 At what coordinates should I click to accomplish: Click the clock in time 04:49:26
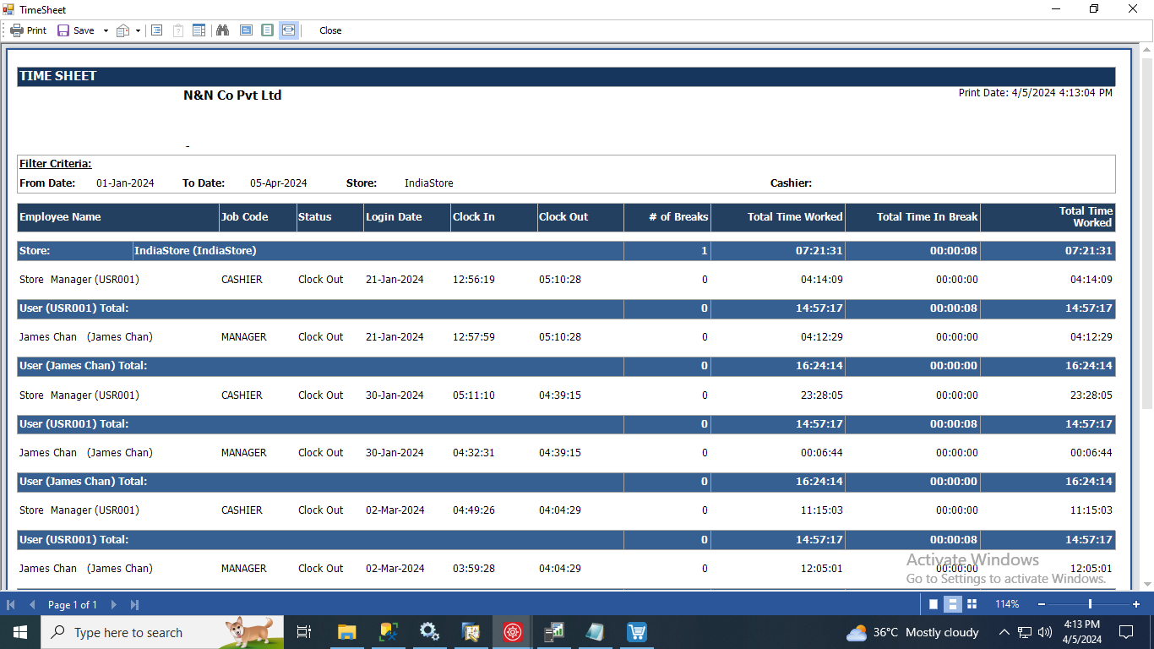pyautogui.click(x=474, y=510)
